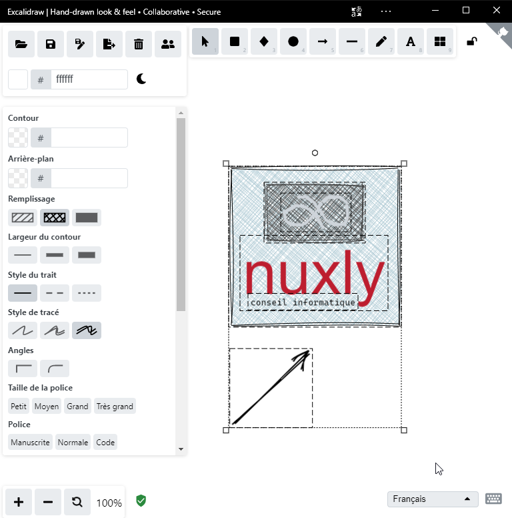Click the rotation handle above the selection
The image size is (512, 518).
pyautogui.click(x=315, y=153)
